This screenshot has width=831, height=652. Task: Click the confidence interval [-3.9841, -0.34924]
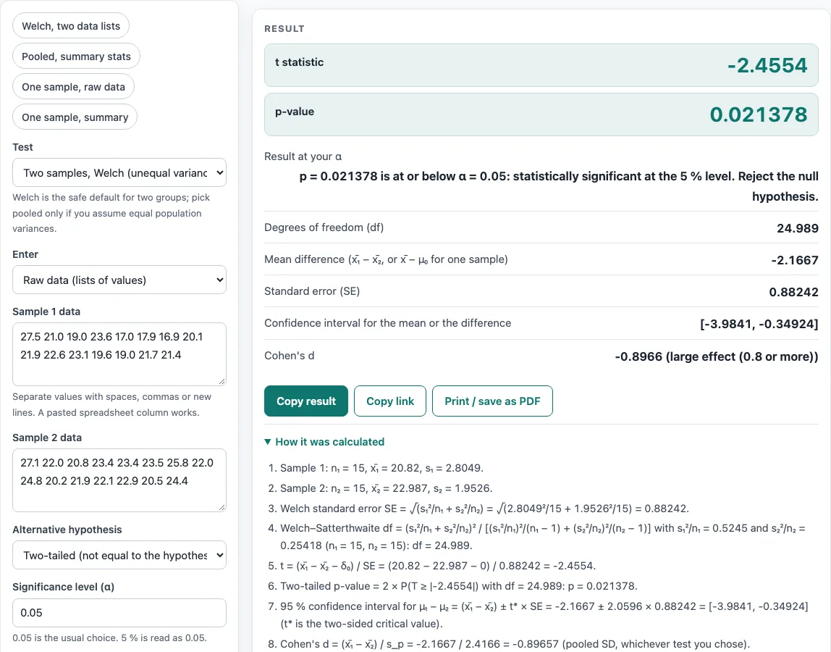759,324
